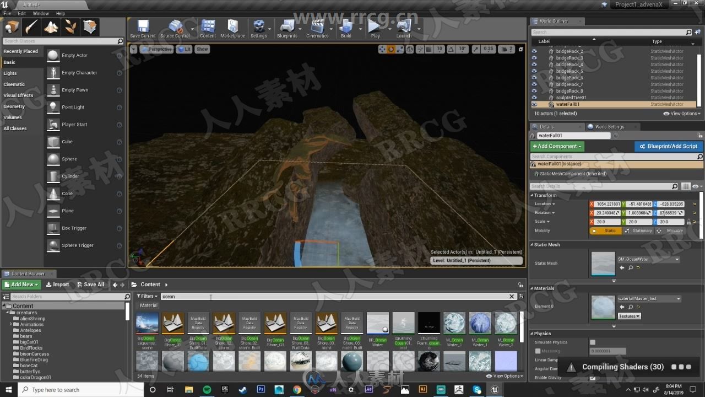Screen dimensions: 705x397
Task: Open the Help menu
Action: click(61, 13)
